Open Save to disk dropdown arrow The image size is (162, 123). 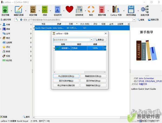[x=138, y=11]
